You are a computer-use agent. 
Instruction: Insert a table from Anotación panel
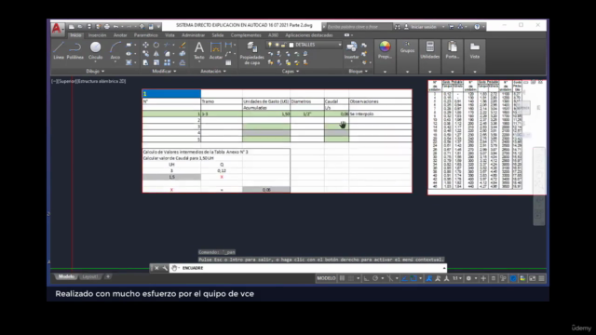[228, 62]
